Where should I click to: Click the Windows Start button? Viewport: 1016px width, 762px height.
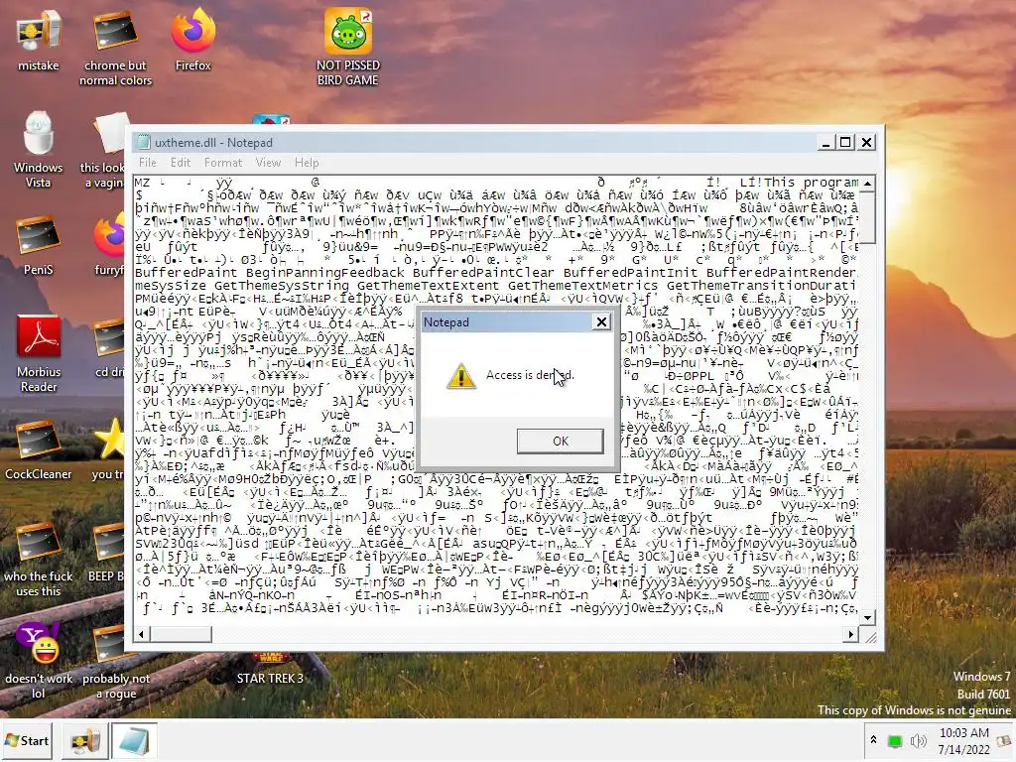tap(27, 740)
